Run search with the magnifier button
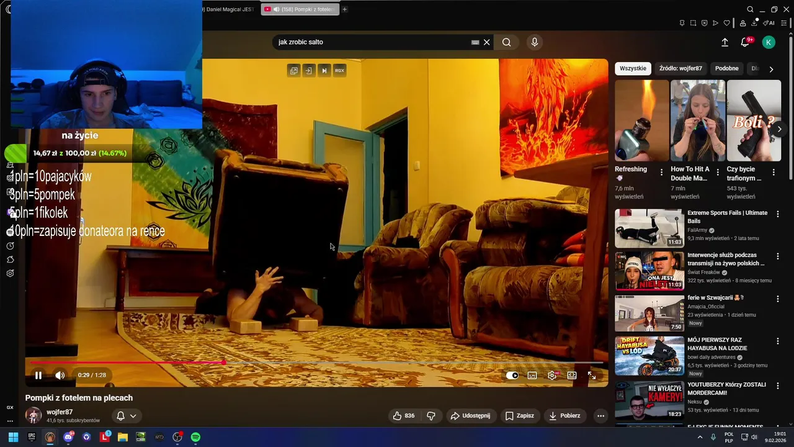 click(x=507, y=42)
